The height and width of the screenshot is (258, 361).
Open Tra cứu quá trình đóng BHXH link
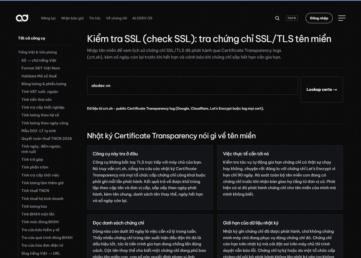point(47,238)
